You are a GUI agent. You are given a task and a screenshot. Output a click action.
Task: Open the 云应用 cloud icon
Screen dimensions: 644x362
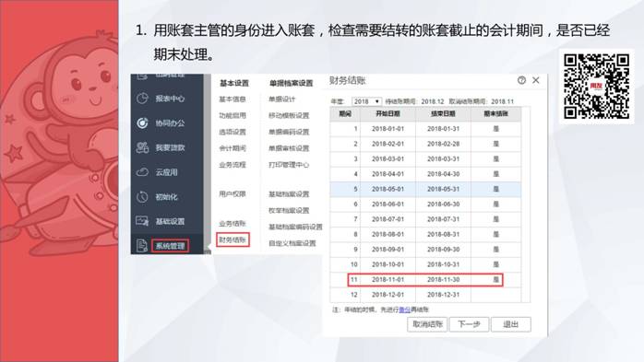[142, 172]
